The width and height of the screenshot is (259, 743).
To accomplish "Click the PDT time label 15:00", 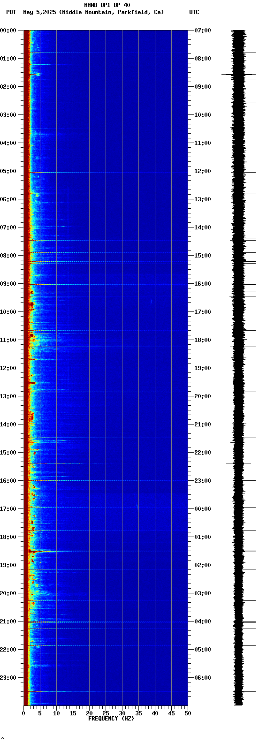I will 8,453.
